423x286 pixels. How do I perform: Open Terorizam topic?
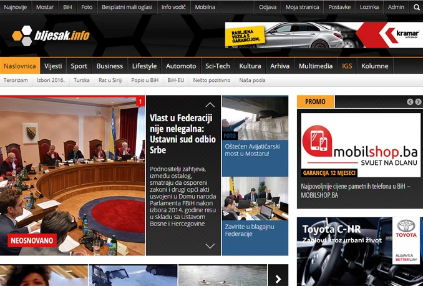tap(16, 80)
